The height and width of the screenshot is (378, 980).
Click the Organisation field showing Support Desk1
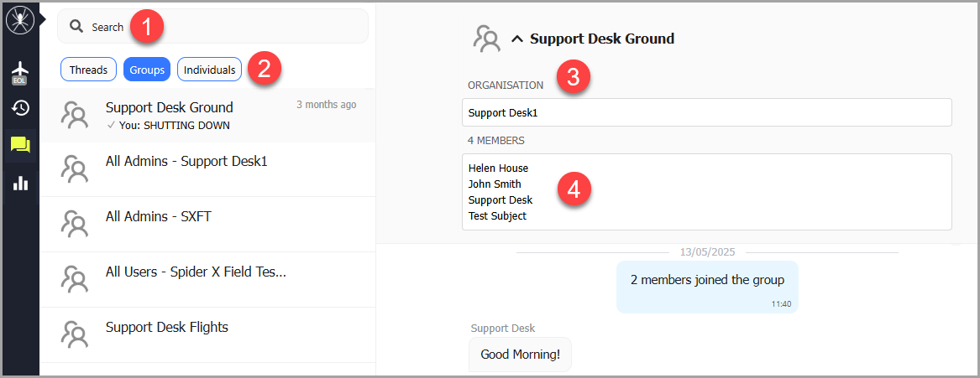coord(706,112)
